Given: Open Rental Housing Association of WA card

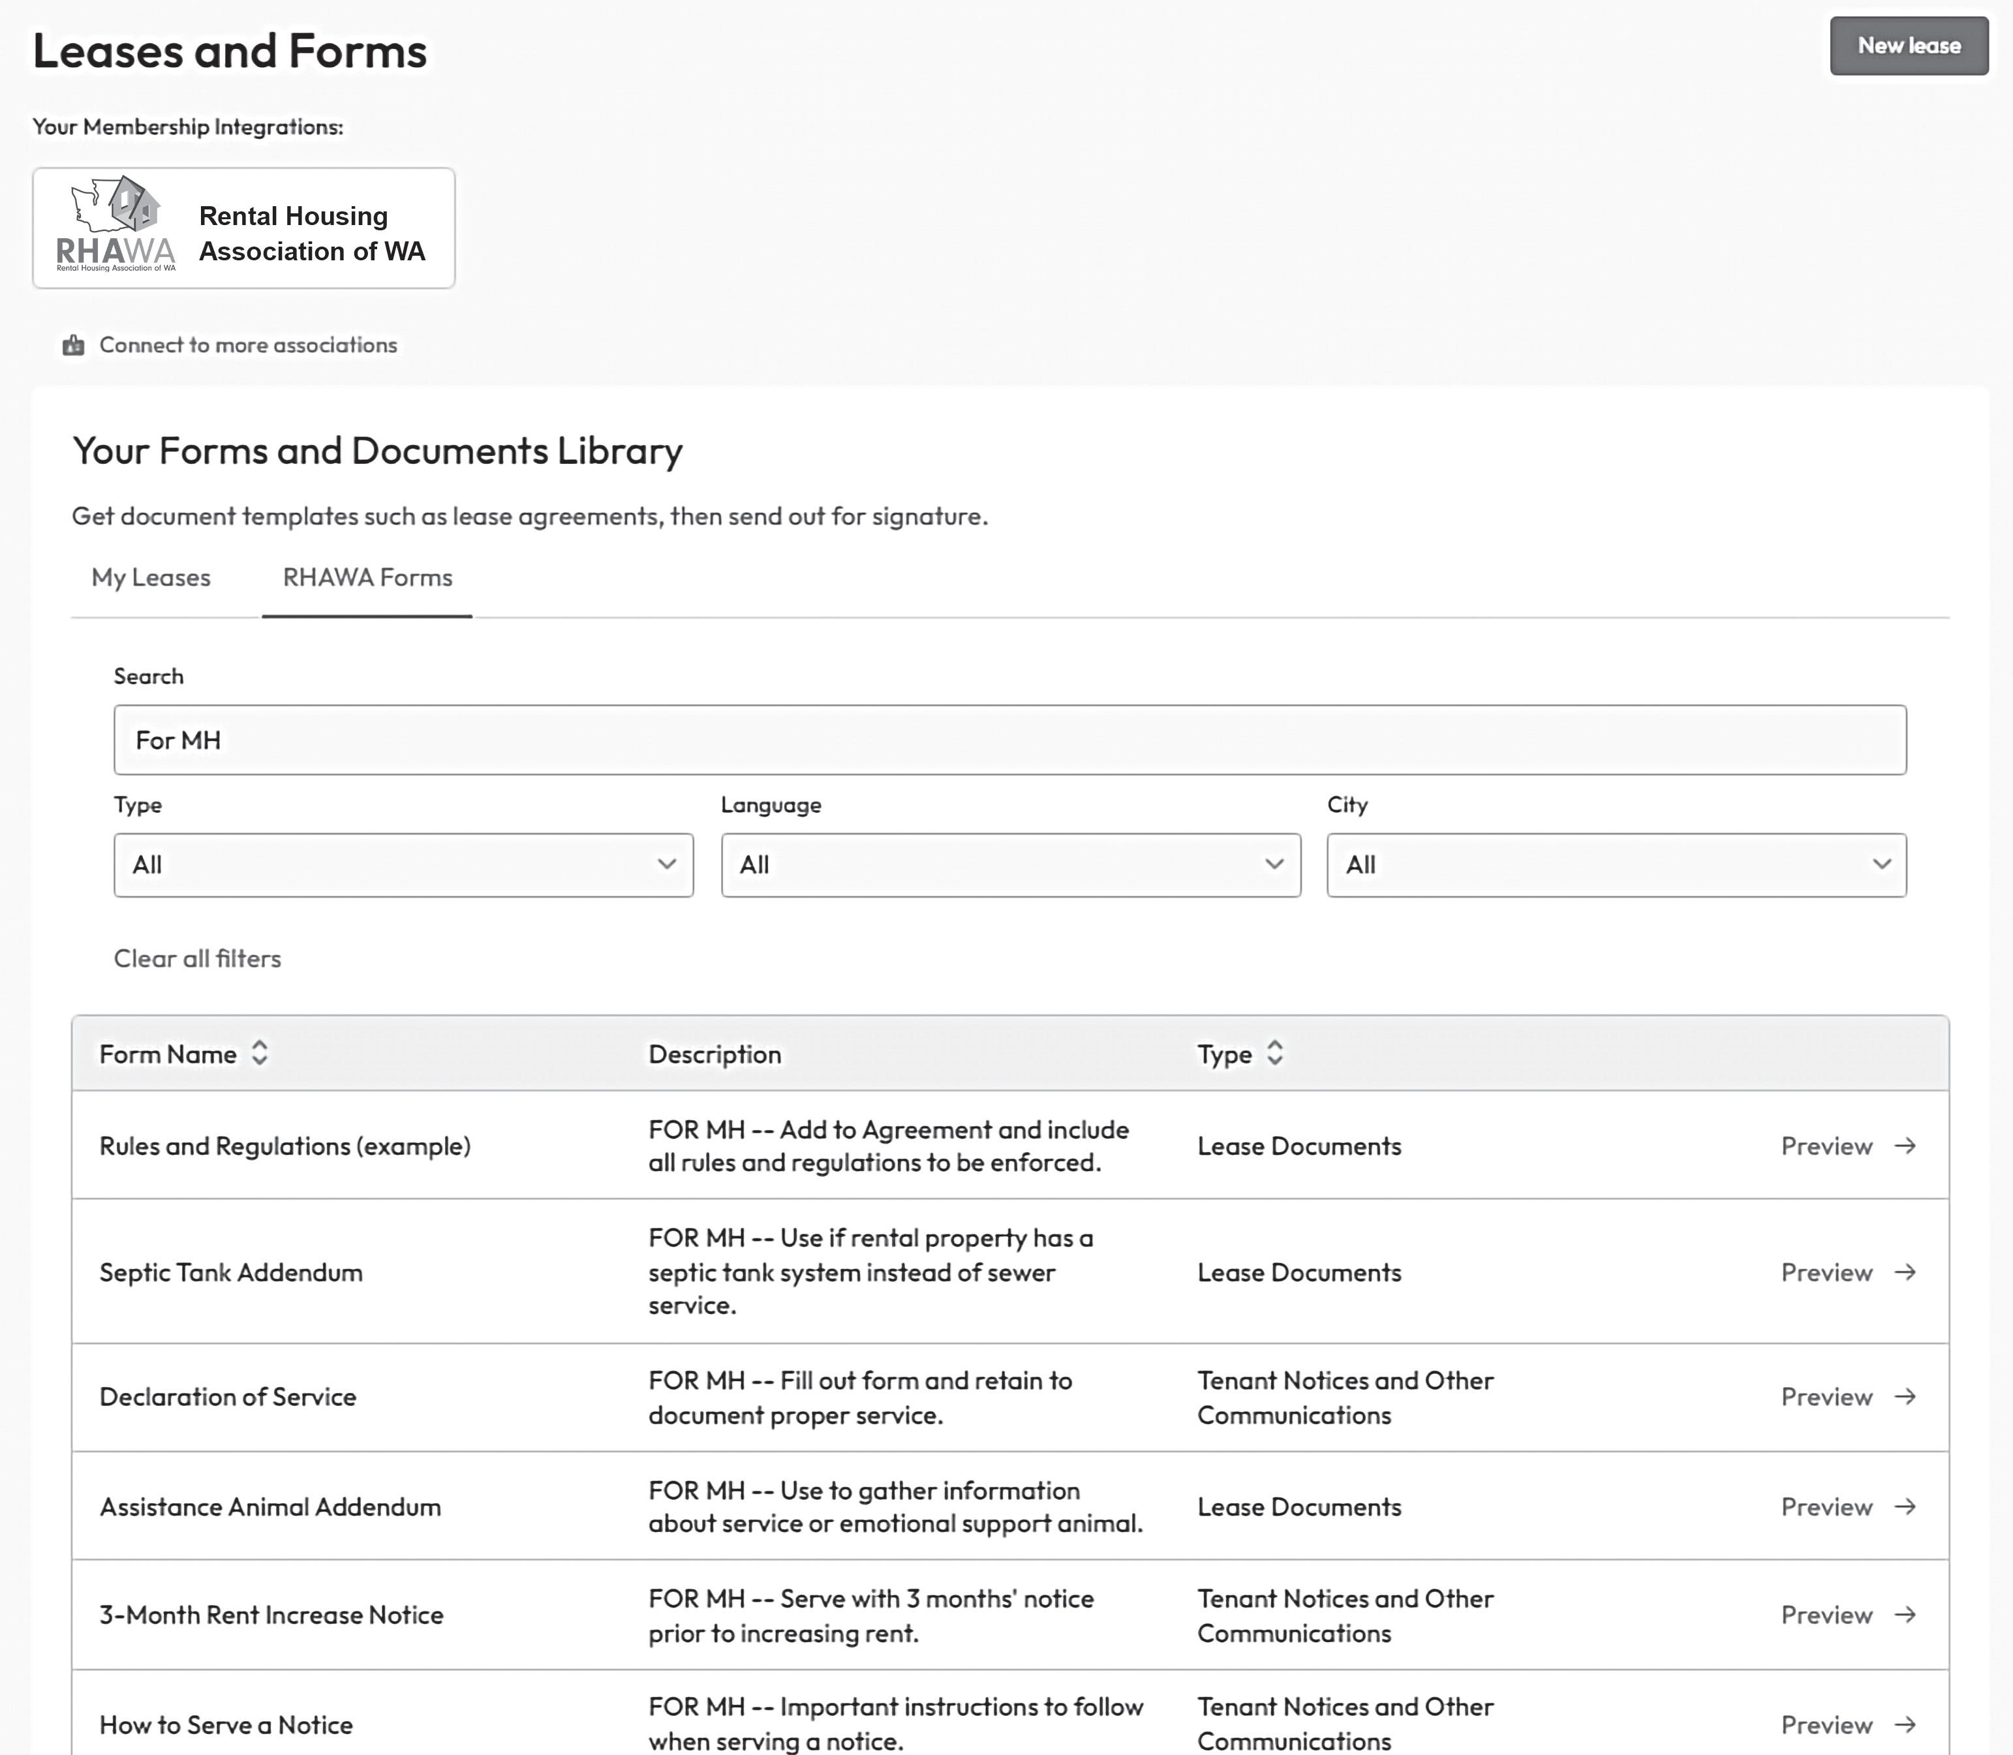Looking at the screenshot, I should click(311, 233).
